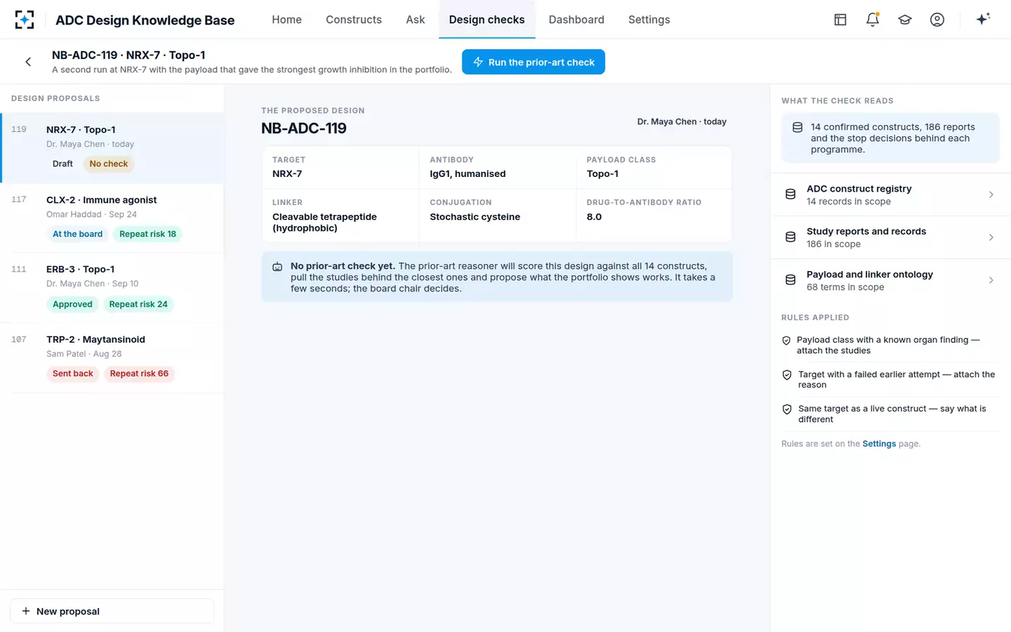
Task: Click the 186 in scope text
Action: pos(833,244)
